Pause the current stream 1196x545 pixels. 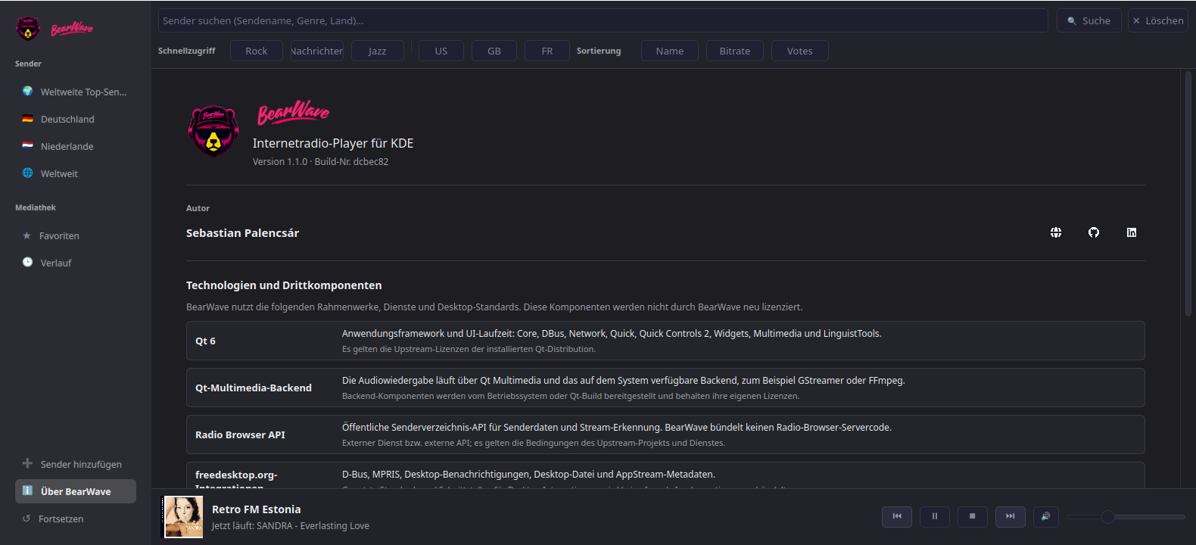coord(935,516)
